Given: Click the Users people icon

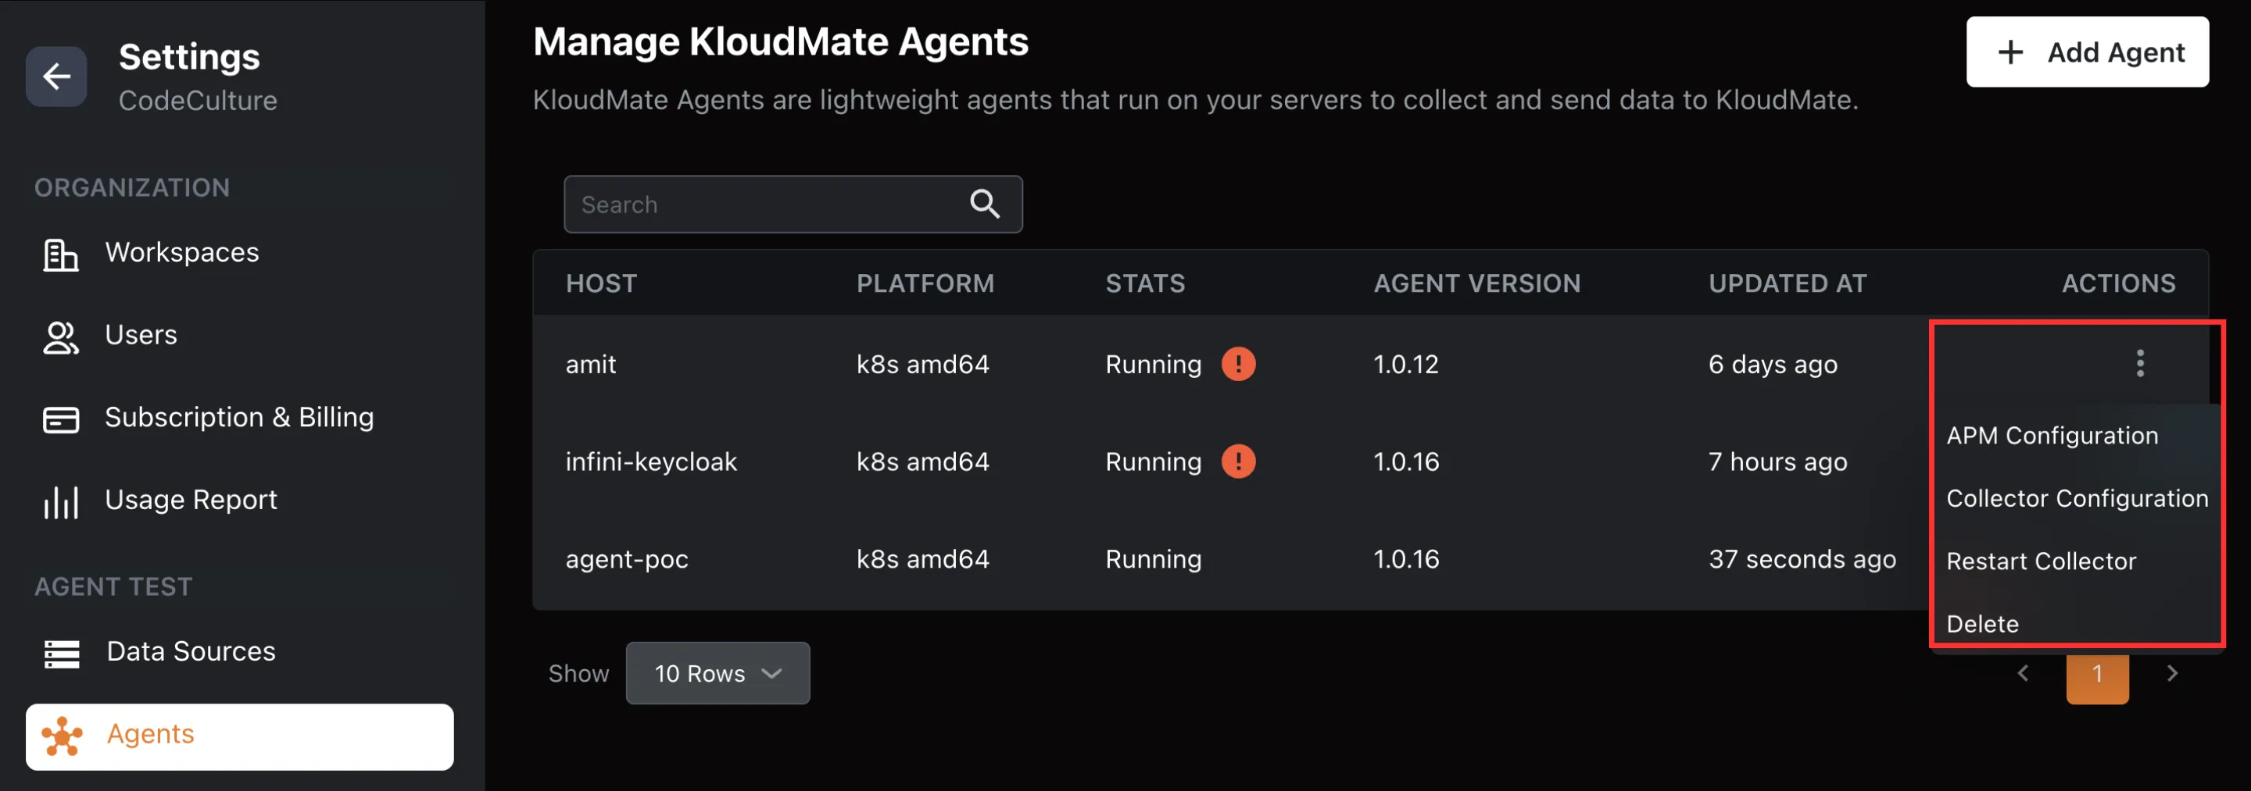Looking at the screenshot, I should (60, 338).
